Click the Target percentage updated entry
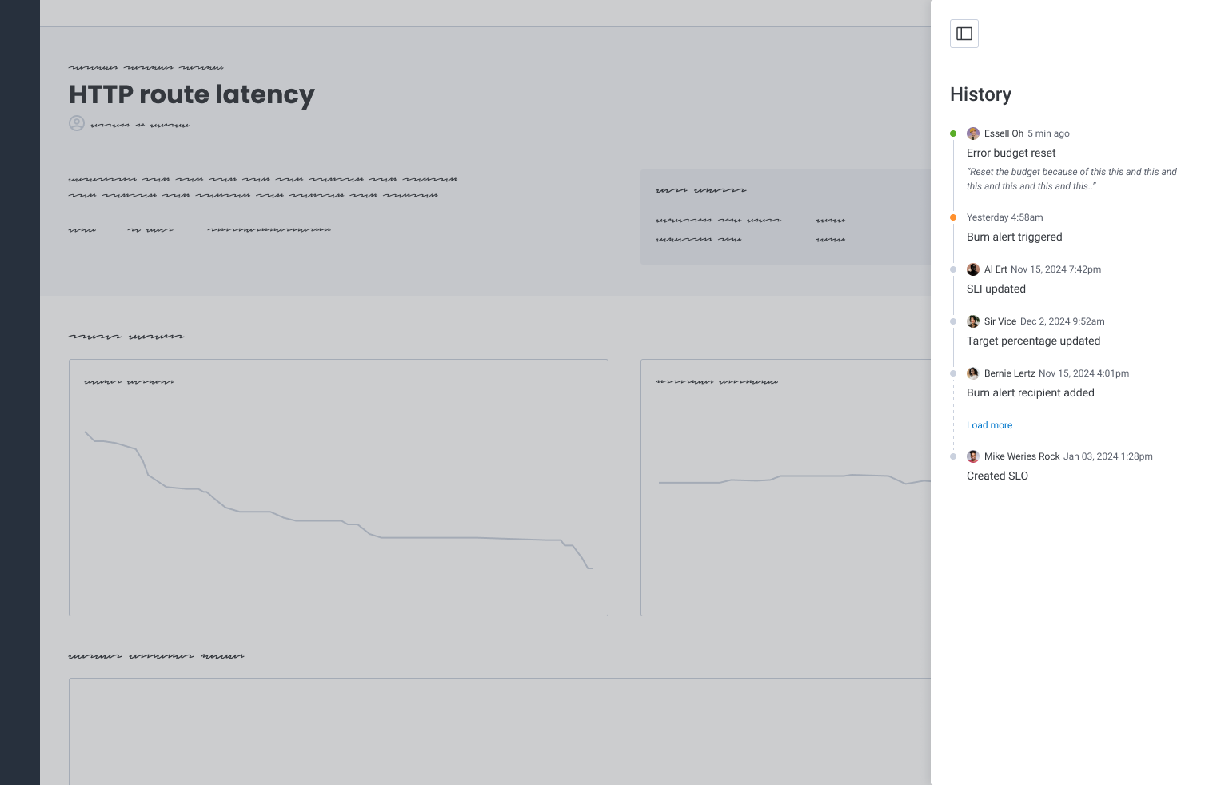 (1033, 341)
